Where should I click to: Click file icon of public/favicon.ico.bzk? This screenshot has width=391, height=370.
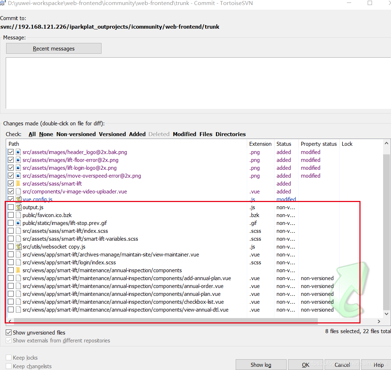(18, 215)
